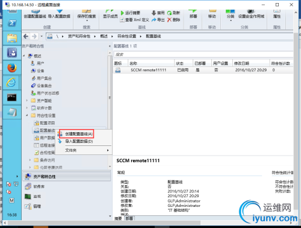This screenshot has width=301, height=228.
Task: Click 配置基线 in the breadcrumb path
Action: click(x=154, y=36)
